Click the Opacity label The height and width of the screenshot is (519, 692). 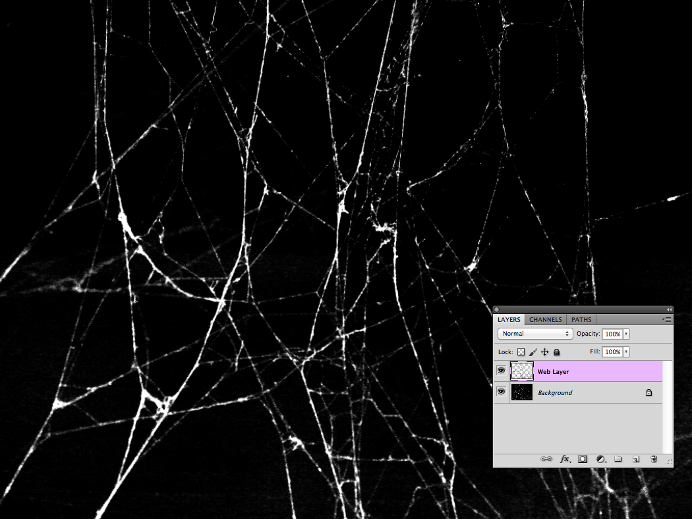(x=589, y=334)
